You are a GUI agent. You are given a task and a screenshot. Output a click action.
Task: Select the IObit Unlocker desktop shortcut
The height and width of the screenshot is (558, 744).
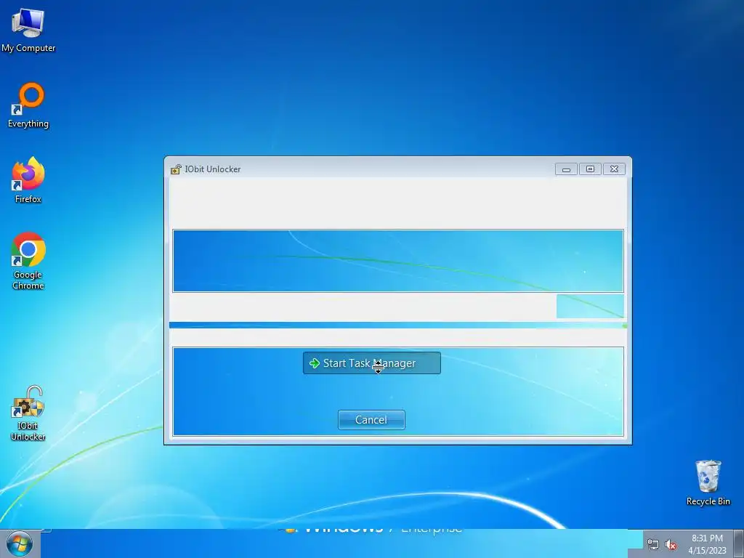click(x=28, y=413)
